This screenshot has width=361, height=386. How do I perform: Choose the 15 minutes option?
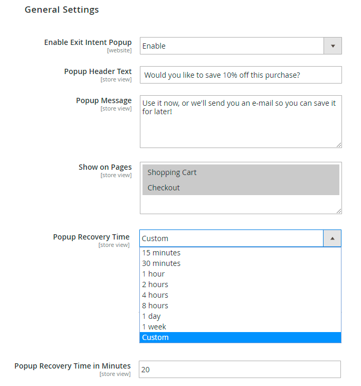161,253
